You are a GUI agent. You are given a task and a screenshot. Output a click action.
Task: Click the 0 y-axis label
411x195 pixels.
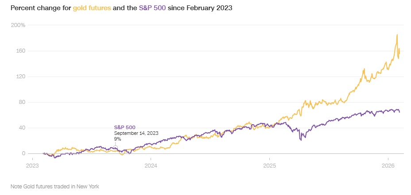coord(23,153)
